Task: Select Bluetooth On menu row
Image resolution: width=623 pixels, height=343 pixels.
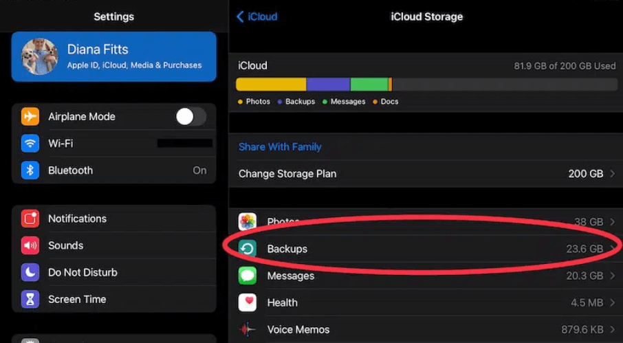Action: (114, 170)
